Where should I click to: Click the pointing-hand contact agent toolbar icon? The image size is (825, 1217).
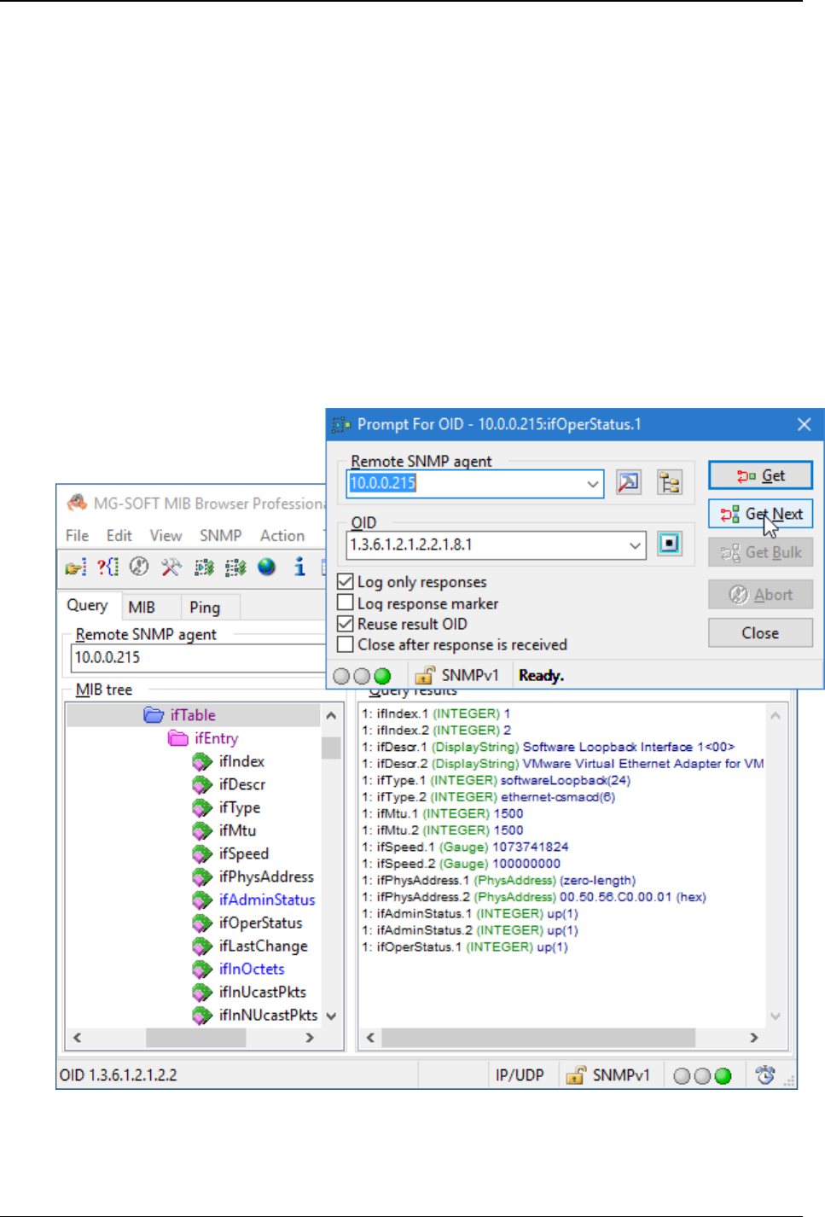click(x=75, y=567)
